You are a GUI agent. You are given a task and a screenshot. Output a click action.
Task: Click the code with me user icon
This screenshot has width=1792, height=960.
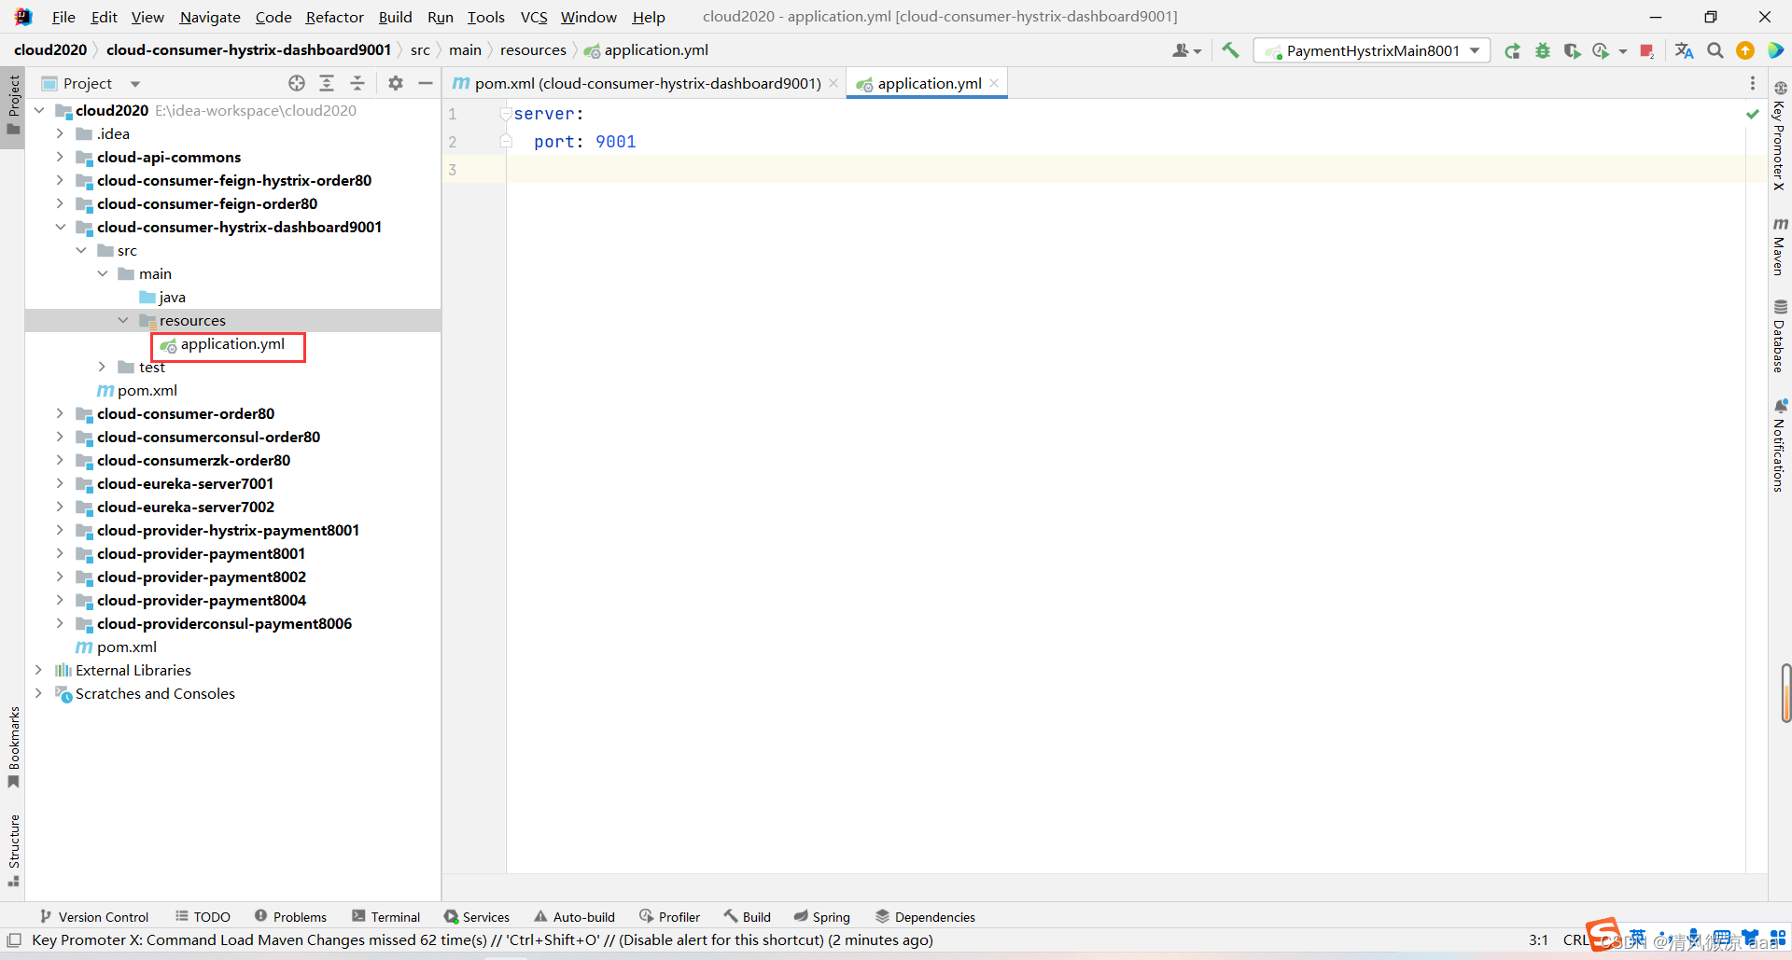(x=1186, y=50)
